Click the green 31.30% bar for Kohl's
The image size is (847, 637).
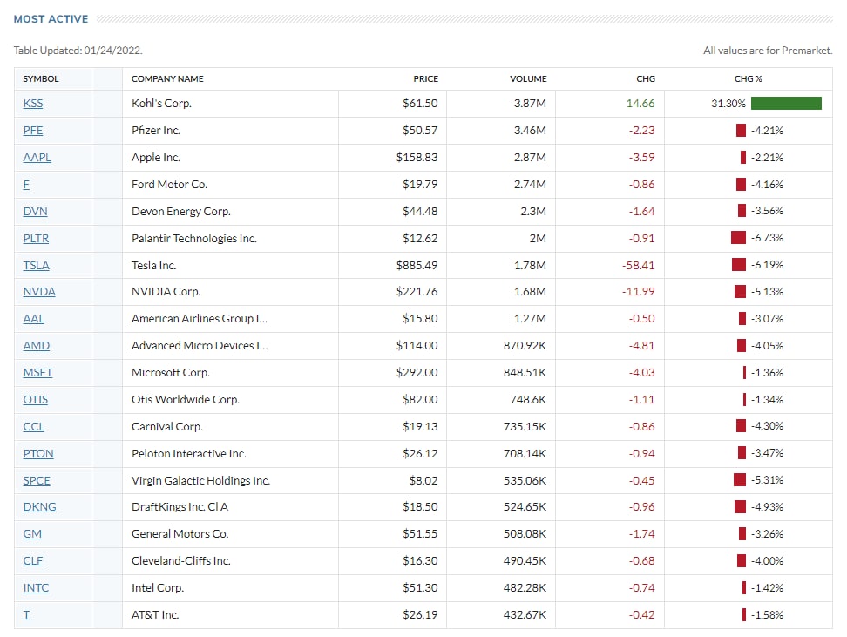pyautogui.click(x=786, y=103)
